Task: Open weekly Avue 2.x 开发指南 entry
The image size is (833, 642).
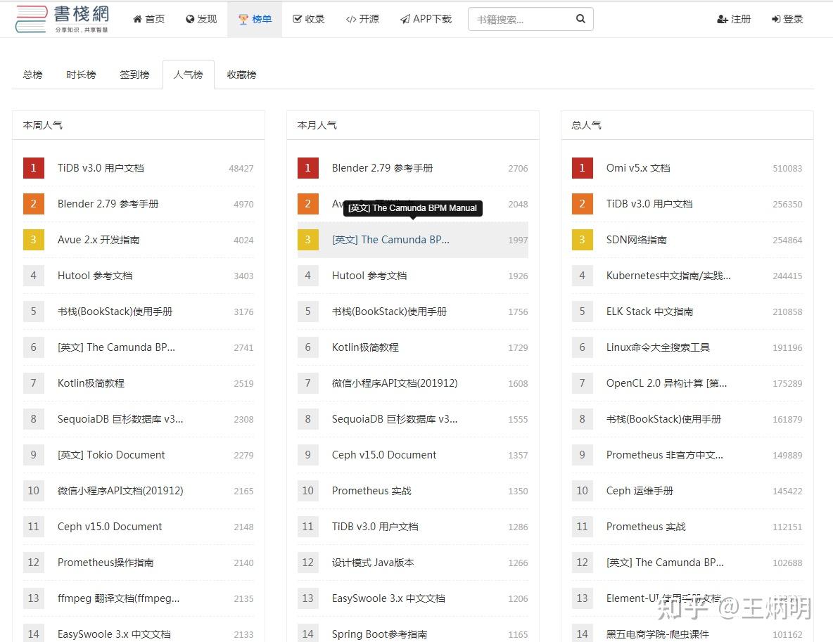Action: coord(98,240)
